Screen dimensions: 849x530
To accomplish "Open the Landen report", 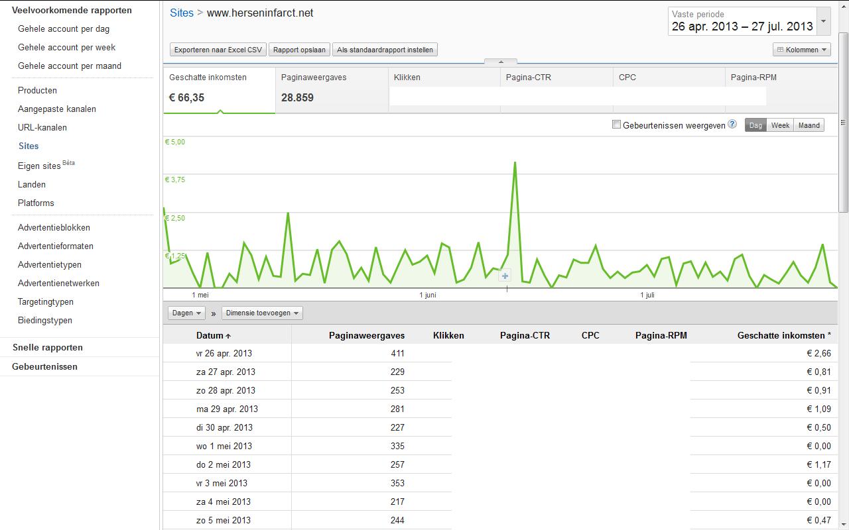I will 32,184.
